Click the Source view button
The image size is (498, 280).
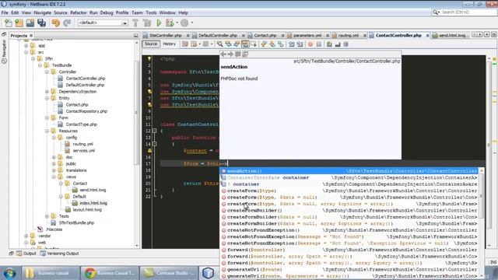click(x=151, y=44)
